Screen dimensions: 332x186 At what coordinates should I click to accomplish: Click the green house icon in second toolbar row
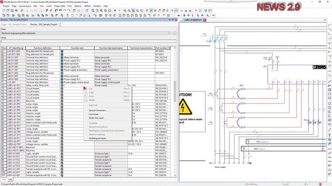tap(13, 16)
